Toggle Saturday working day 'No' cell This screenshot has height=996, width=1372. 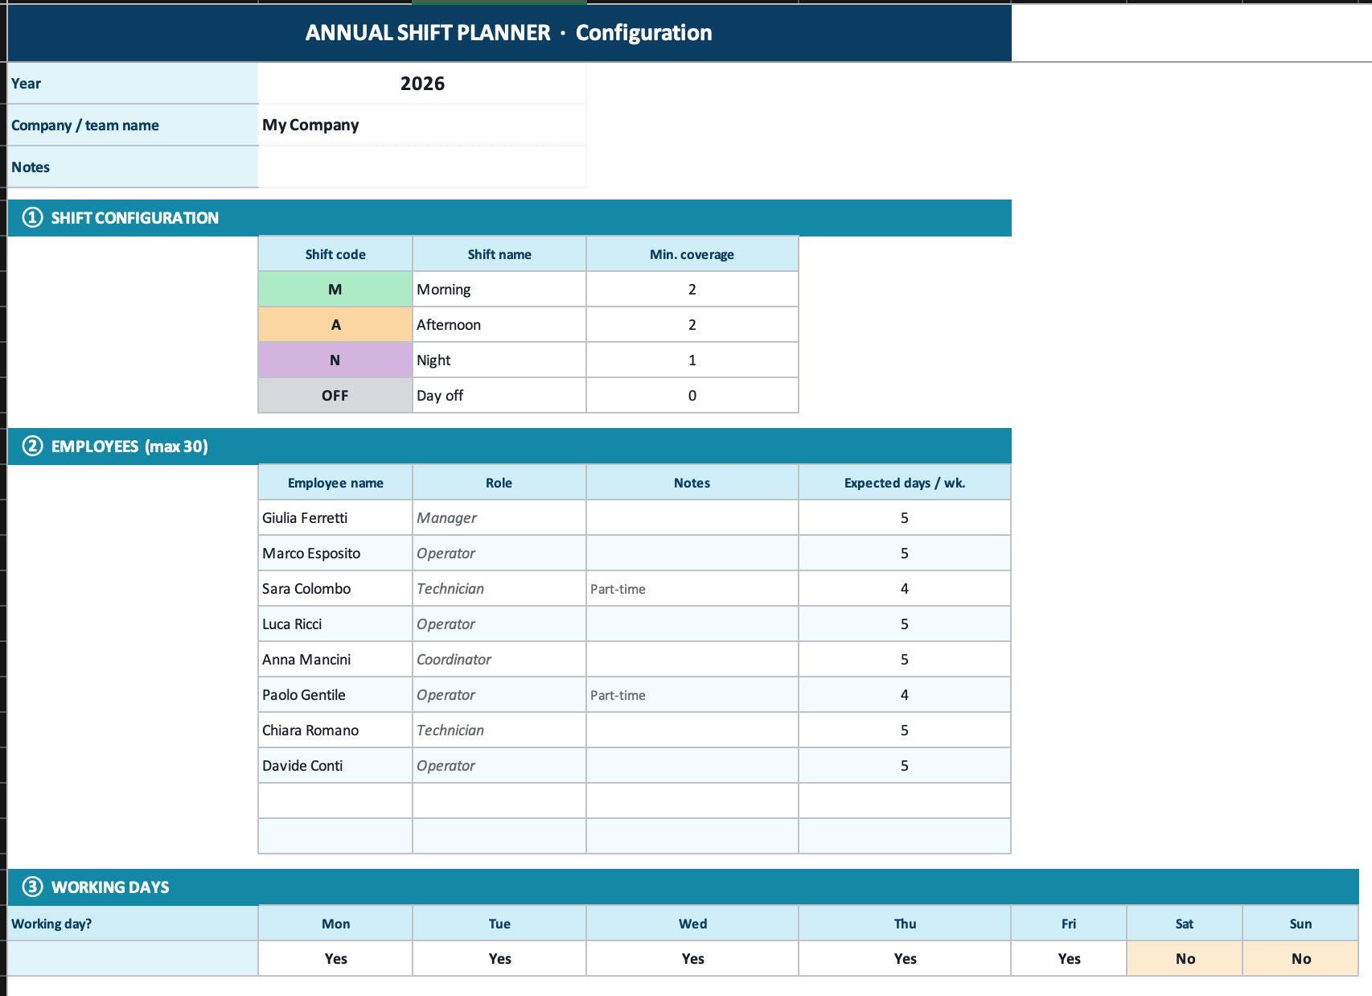[x=1185, y=959]
